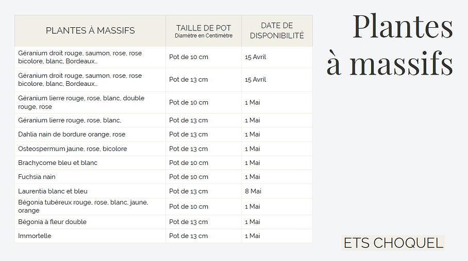Select the "Bégonia à fleur double" cell
468x261 pixels.
(x=52, y=222)
